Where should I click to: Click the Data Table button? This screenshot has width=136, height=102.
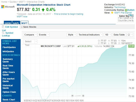[119, 35]
